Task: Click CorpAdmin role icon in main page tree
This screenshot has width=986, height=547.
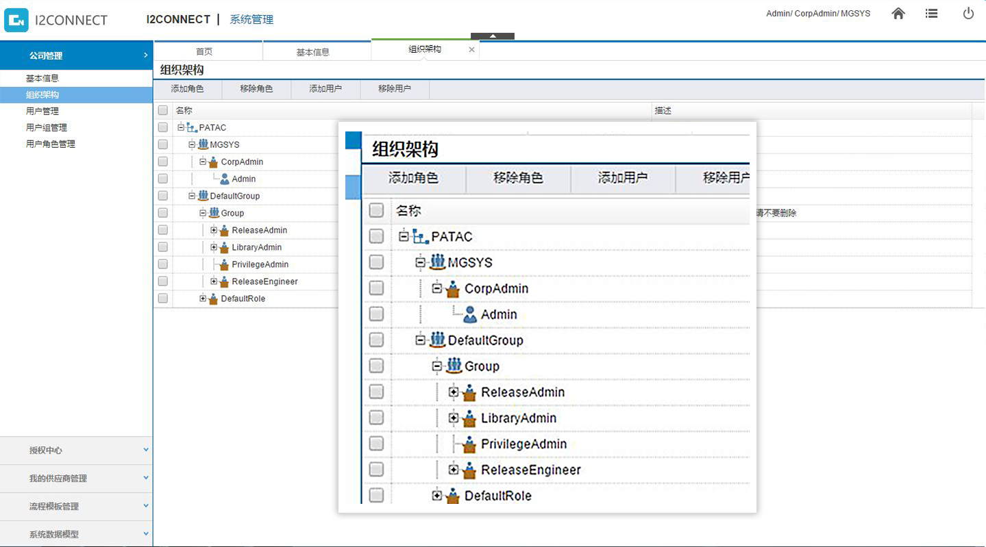Action: [x=214, y=162]
